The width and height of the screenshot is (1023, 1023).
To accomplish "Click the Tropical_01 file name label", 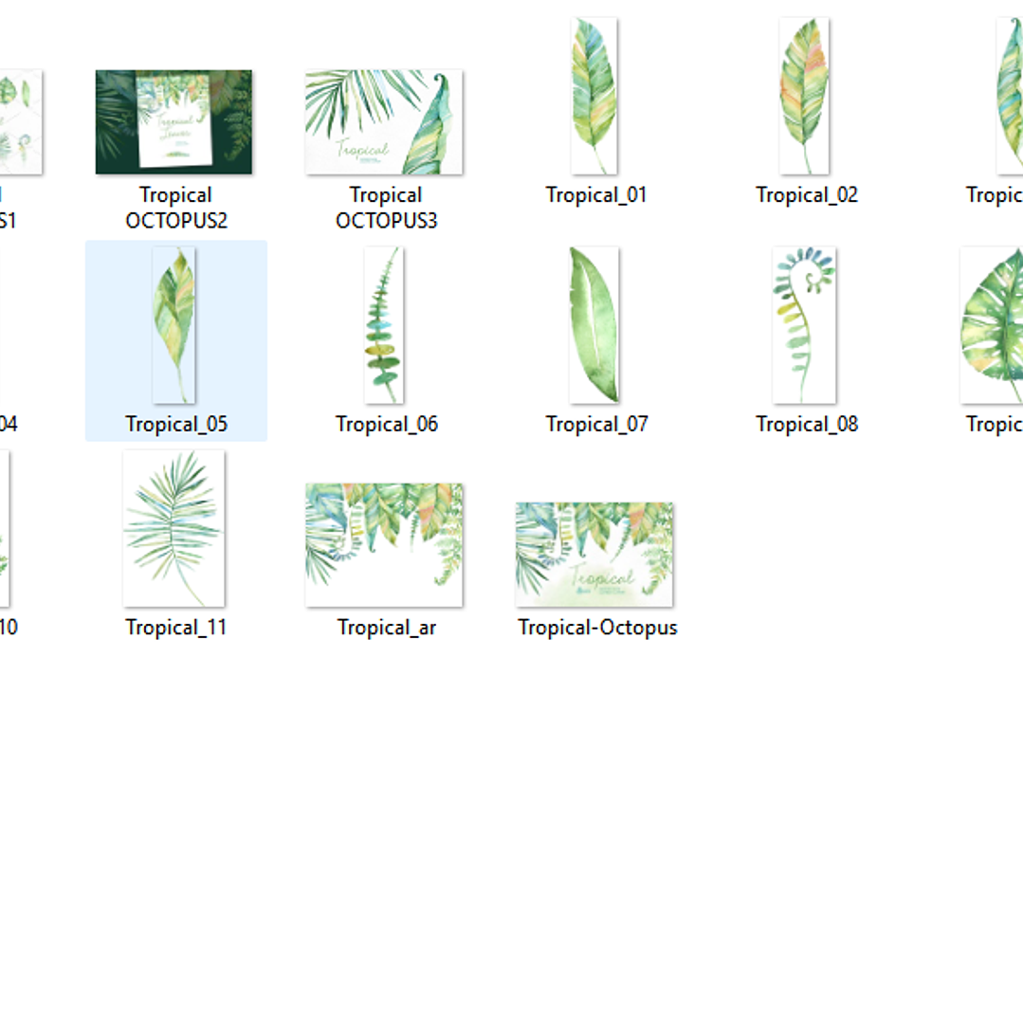I will [594, 195].
